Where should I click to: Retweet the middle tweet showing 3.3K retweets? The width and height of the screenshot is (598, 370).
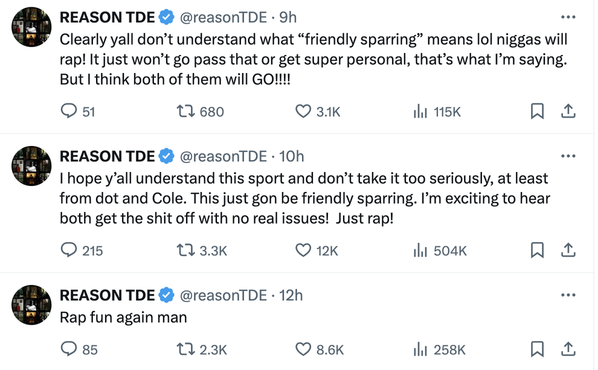(185, 250)
